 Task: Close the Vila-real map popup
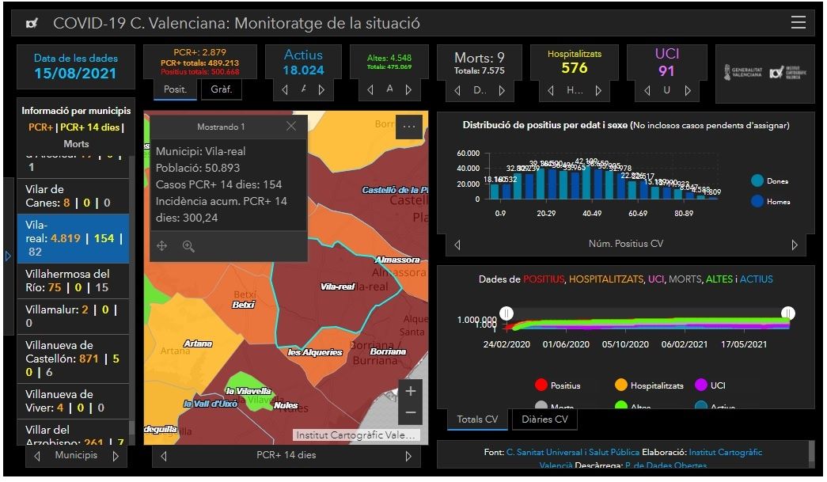(x=290, y=127)
